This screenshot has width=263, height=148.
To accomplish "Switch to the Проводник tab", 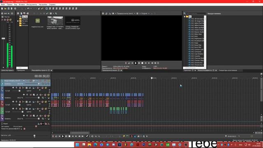I will (21, 70).
